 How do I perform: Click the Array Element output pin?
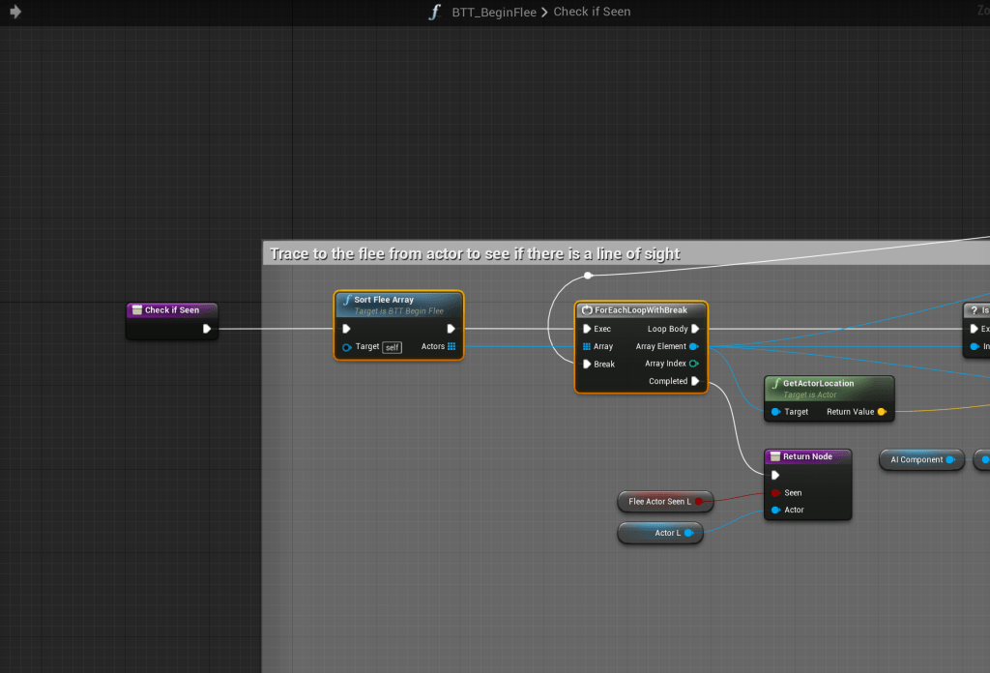694,346
